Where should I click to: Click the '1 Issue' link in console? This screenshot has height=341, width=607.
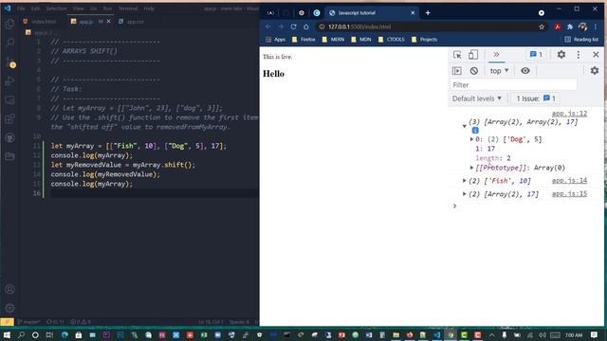click(x=536, y=99)
